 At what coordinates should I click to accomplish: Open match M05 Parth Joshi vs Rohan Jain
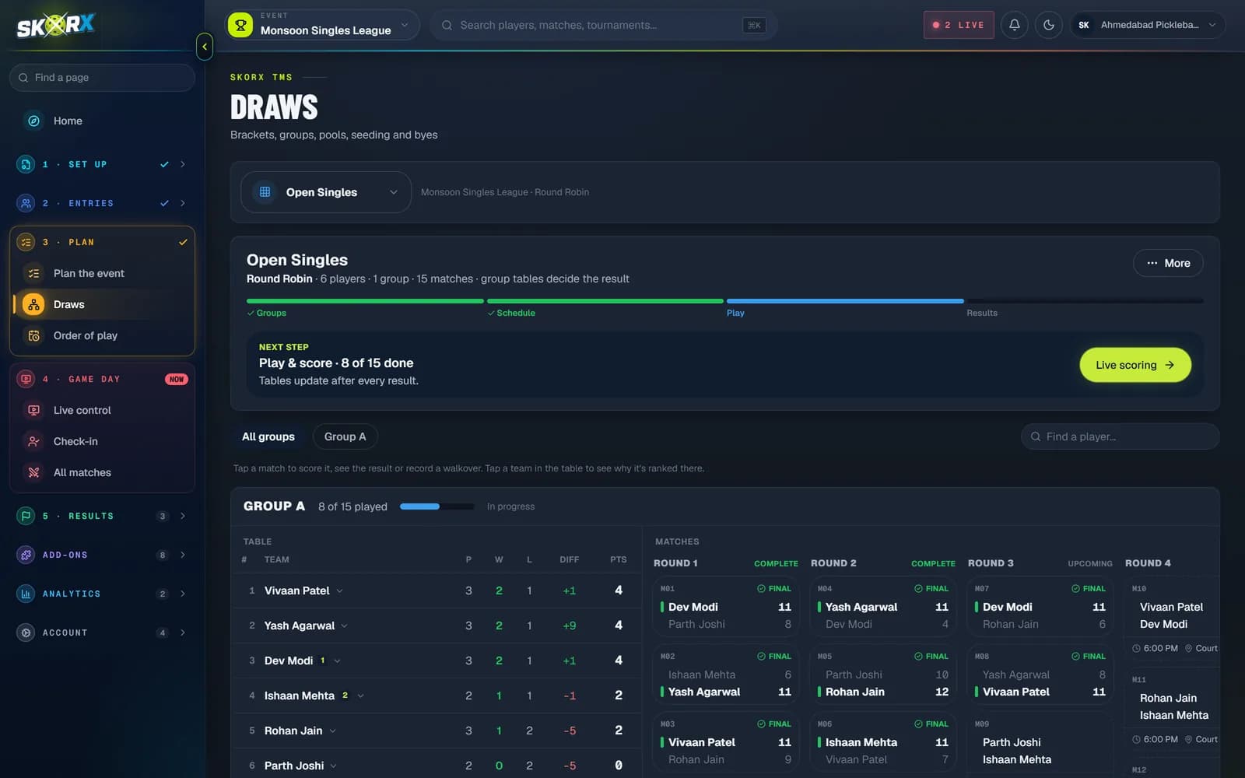point(883,675)
